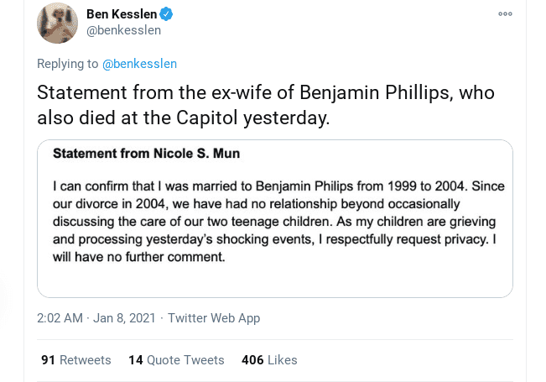Show the 406 Likes list

(x=269, y=360)
